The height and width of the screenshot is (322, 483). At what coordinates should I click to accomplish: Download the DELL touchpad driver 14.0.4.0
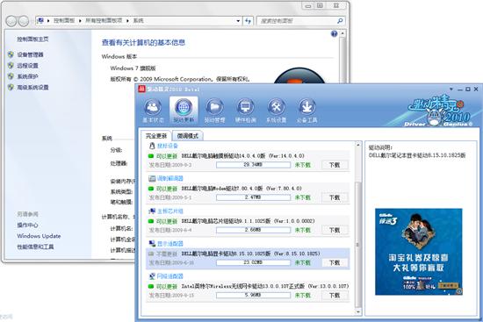[x=335, y=165]
